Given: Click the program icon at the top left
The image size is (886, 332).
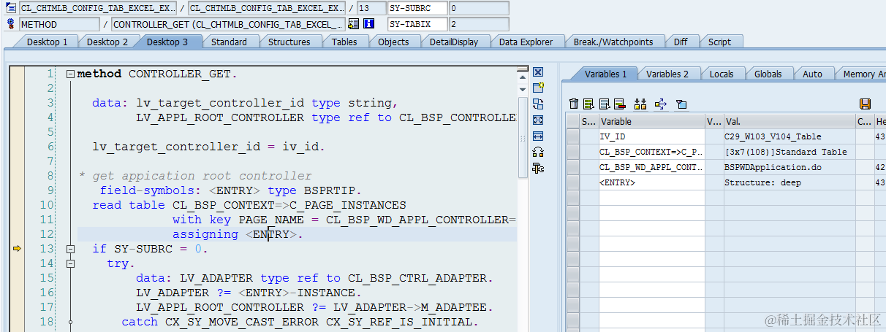Looking at the screenshot, I should pos(10,8).
